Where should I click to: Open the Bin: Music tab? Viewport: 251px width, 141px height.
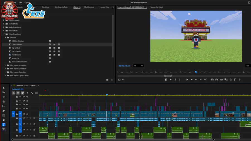point(46,7)
